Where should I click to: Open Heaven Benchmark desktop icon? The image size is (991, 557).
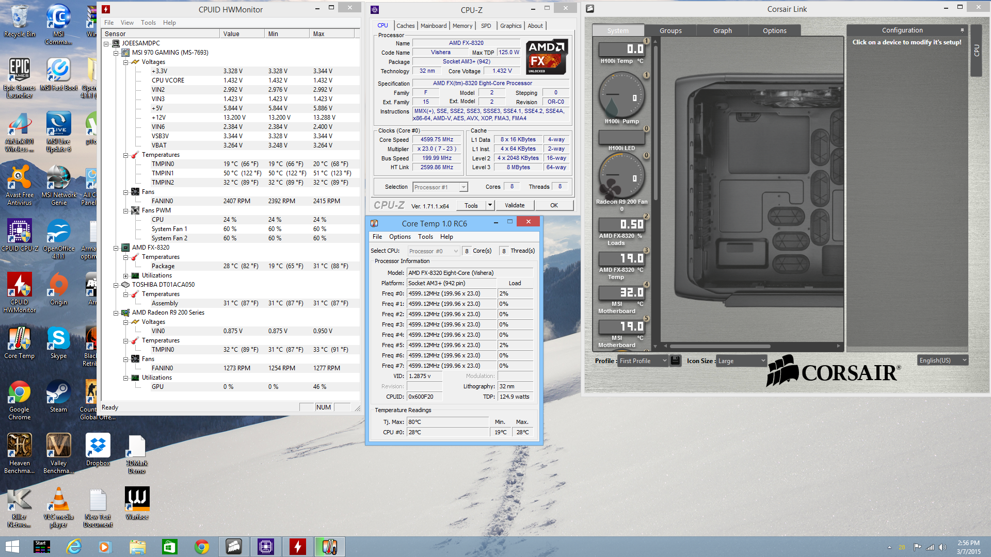pyautogui.click(x=20, y=453)
